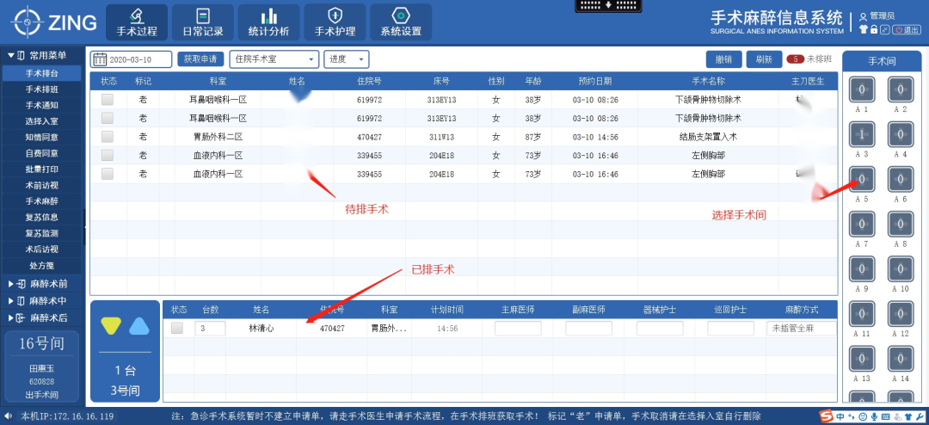Select operating room A 8
929x425 pixels.
click(x=901, y=224)
